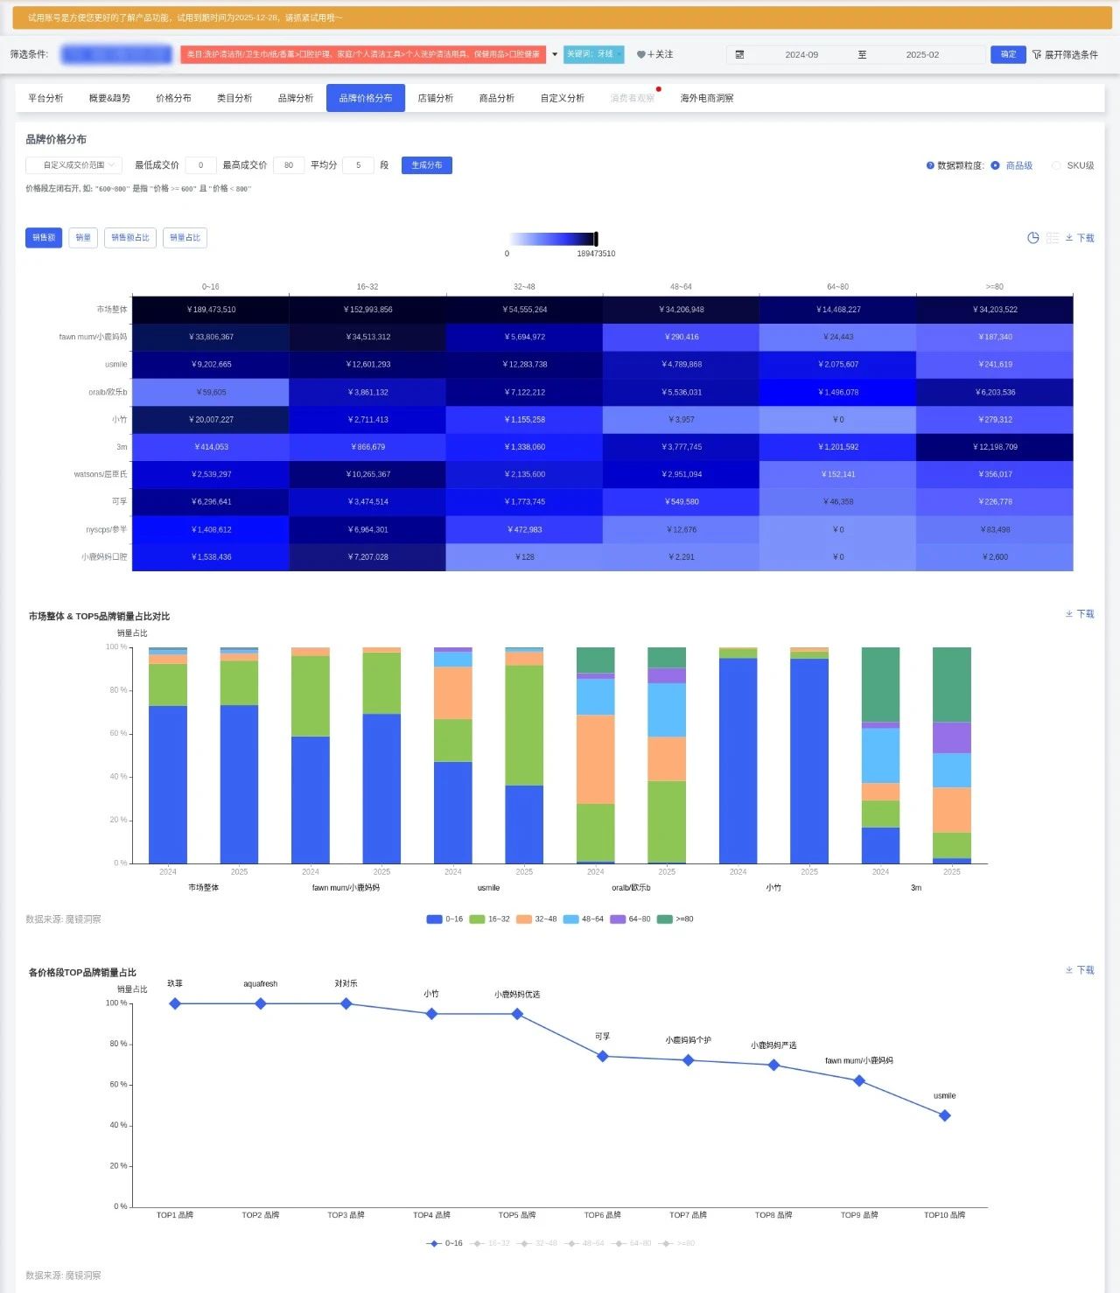The height and width of the screenshot is (1293, 1120).
Task: Click the 平均分 segments input field
Action: 359,165
